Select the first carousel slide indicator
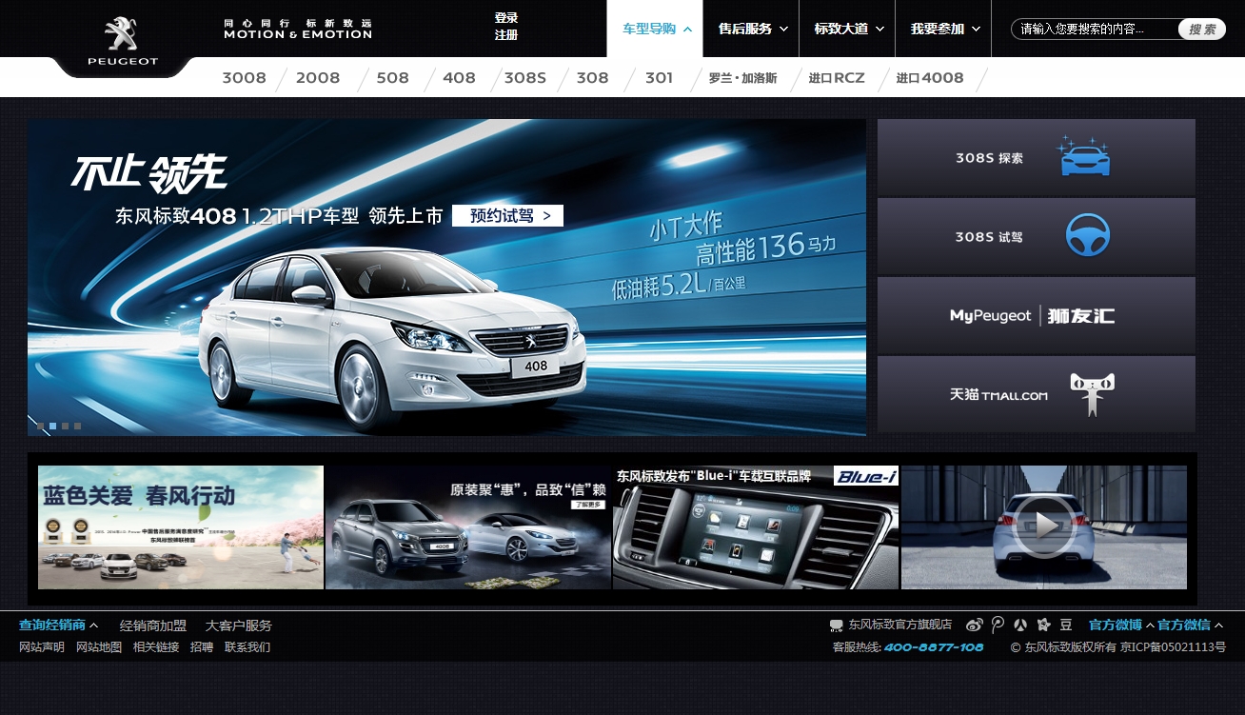1245x715 pixels. click(41, 427)
